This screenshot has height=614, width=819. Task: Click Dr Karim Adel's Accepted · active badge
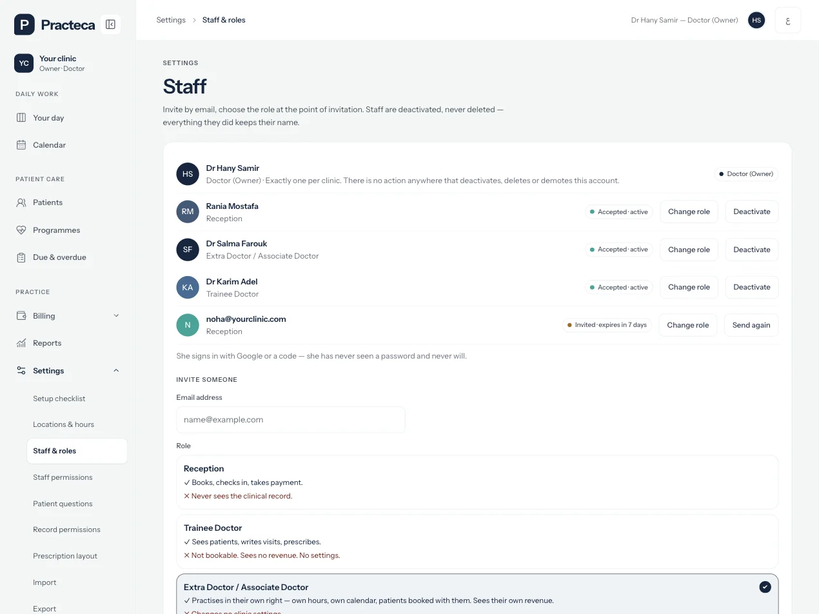(619, 287)
